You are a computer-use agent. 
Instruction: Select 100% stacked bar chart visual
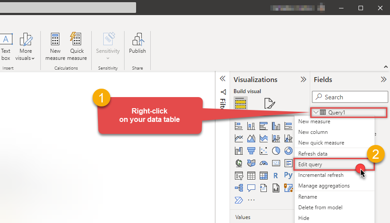tap(288, 126)
